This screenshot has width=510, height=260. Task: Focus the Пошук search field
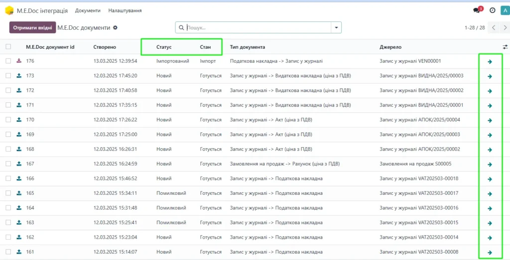coord(258,27)
